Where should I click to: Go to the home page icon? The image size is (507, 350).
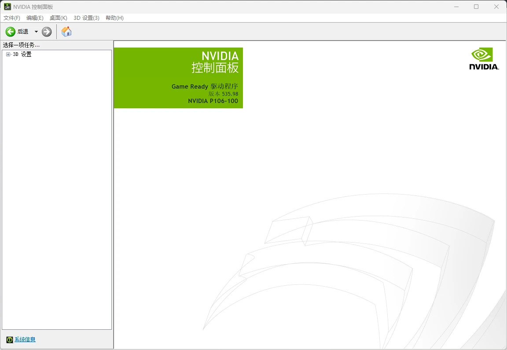point(66,31)
